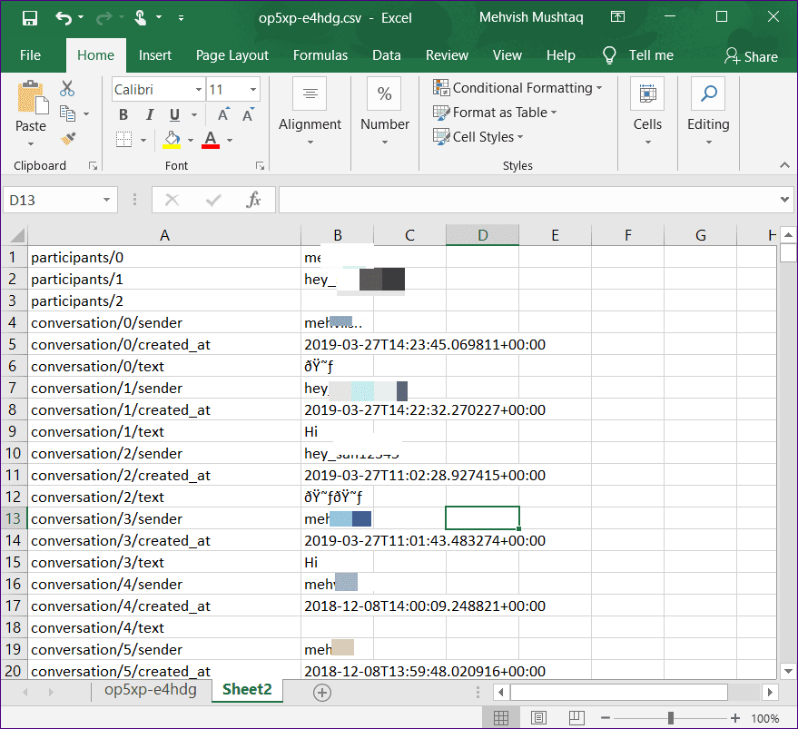Open the File menu
The image size is (798, 729).
pos(30,55)
